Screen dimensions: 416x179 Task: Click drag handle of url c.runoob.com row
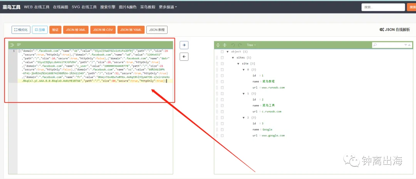click(x=217, y=111)
